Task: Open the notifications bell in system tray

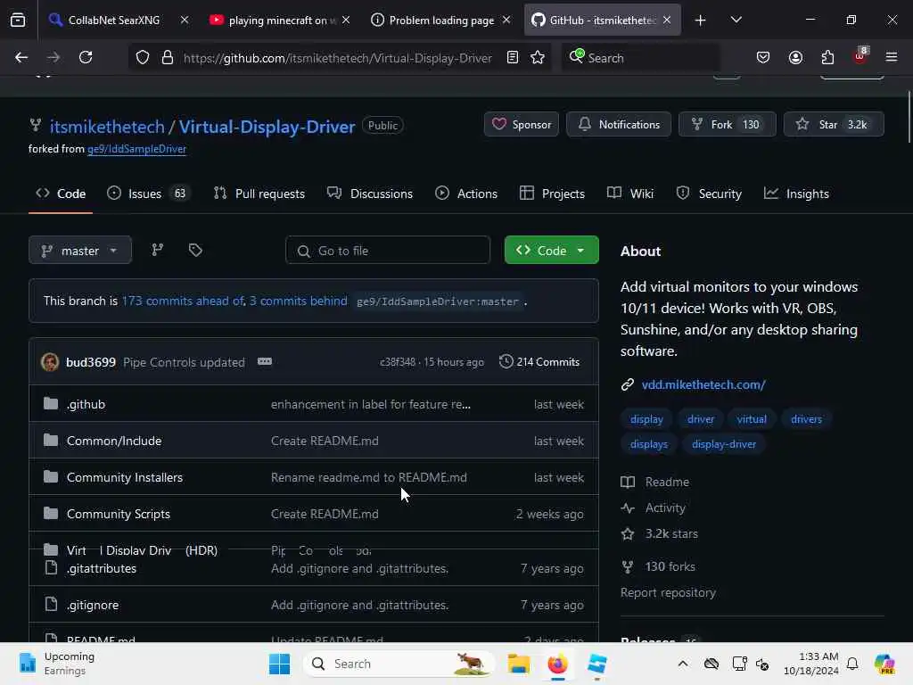Action: [x=852, y=664]
